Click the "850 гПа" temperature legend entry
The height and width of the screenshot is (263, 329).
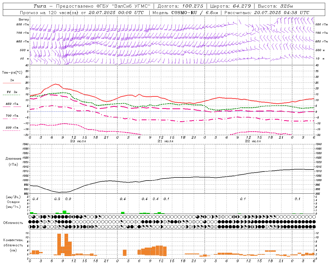coord(12,104)
